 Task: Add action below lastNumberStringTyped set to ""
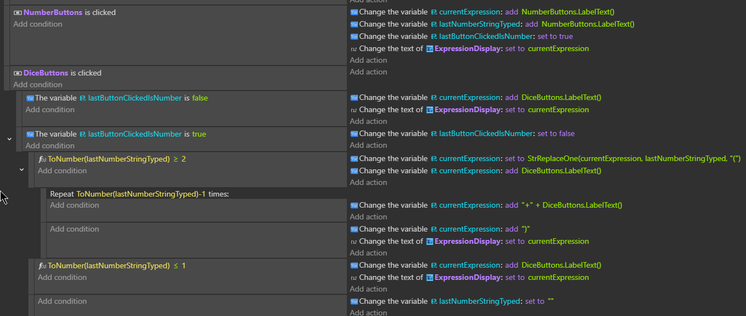(368, 313)
